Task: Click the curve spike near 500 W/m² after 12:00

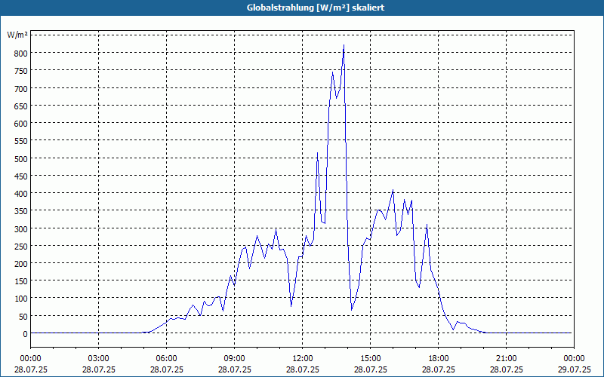Action: point(317,153)
